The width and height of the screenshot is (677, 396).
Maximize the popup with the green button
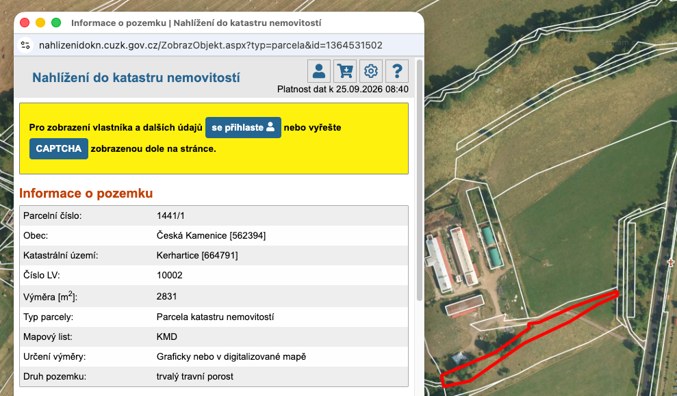tap(56, 23)
